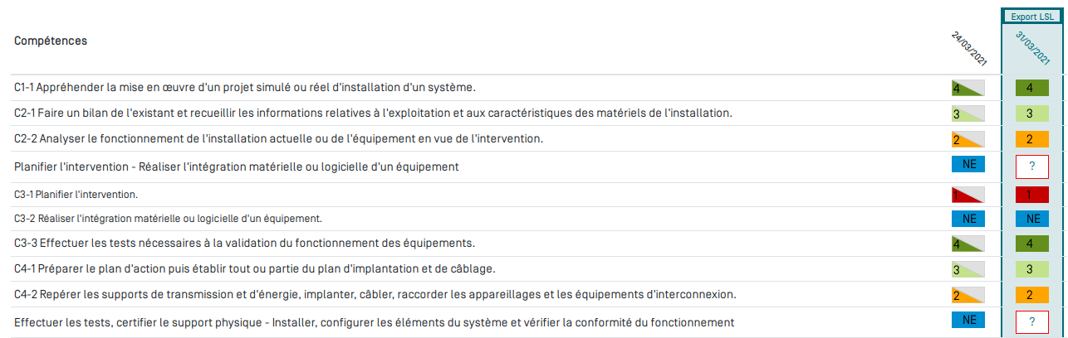The width and height of the screenshot is (1068, 338).
Task: Select the C3-1 Planifier l'intervention competence label
Action: 76,195
